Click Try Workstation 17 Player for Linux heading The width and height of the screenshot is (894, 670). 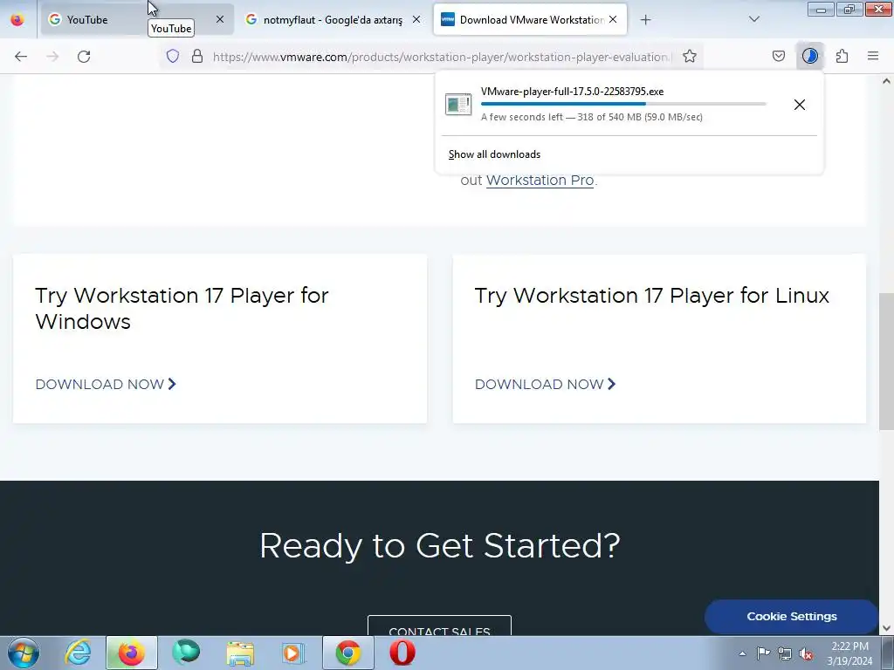[651, 296]
